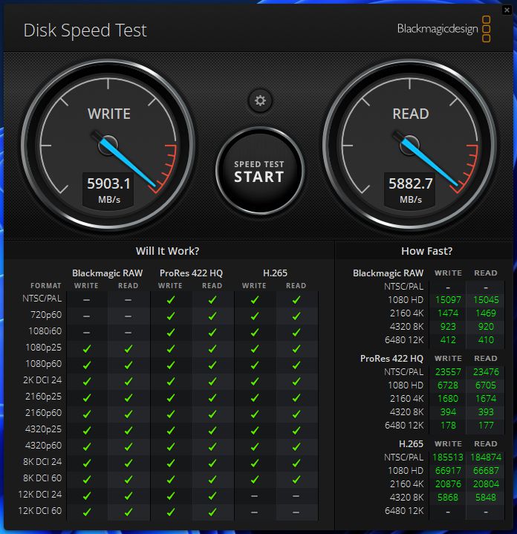
Task: Click H.265 write checkmark for 1080i60 row
Action: pyautogui.click(x=254, y=333)
